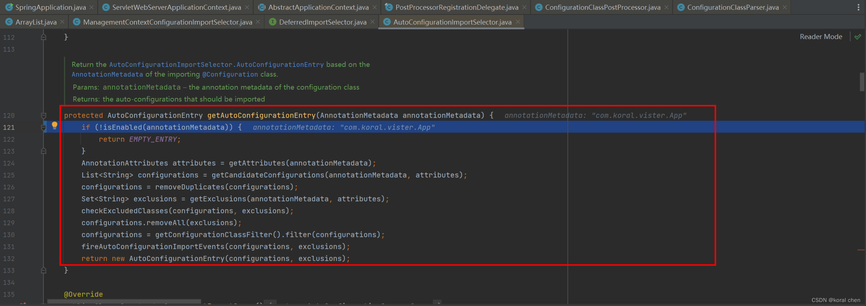
Task: Collapse the fold marker at line 112
Action: 43,37
